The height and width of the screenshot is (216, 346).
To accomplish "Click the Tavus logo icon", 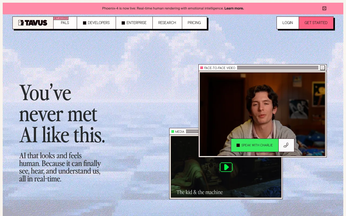I will [x=21, y=23].
